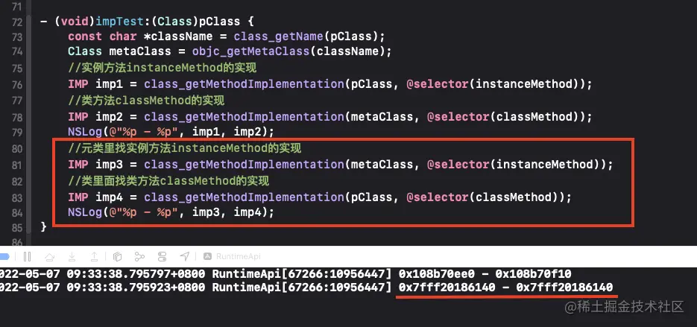Click class_getMethodImplementation on line 78
Viewport: 697px width, 327px height.
coord(244,116)
